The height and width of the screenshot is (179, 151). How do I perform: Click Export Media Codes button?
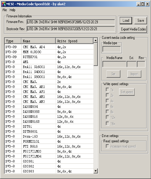click(x=133, y=29)
